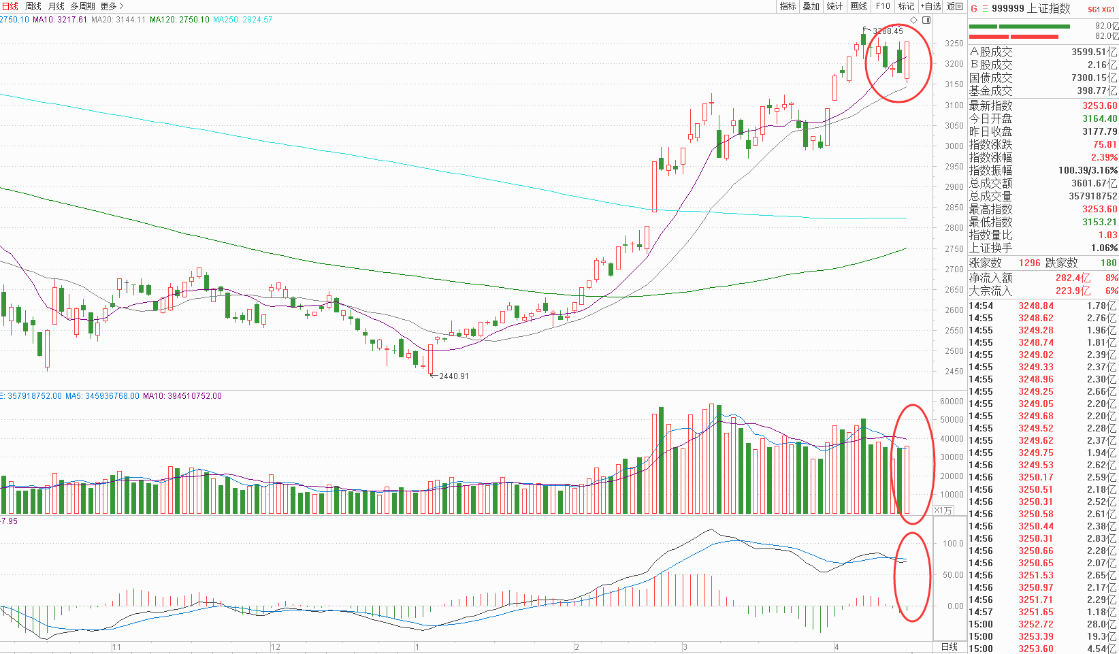Click the 3288.45 high price marker
This screenshot has width=1119, height=654.
click(x=888, y=31)
